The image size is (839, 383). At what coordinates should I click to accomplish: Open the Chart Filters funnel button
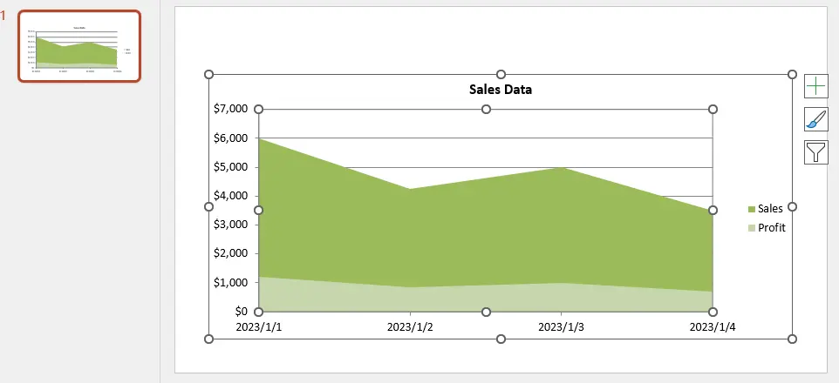coord(815,152)
